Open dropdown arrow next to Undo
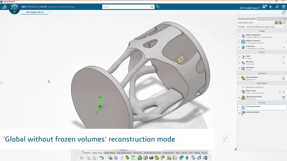The width and height of the screenshot is (287, 161). click(x=105, y=158)
